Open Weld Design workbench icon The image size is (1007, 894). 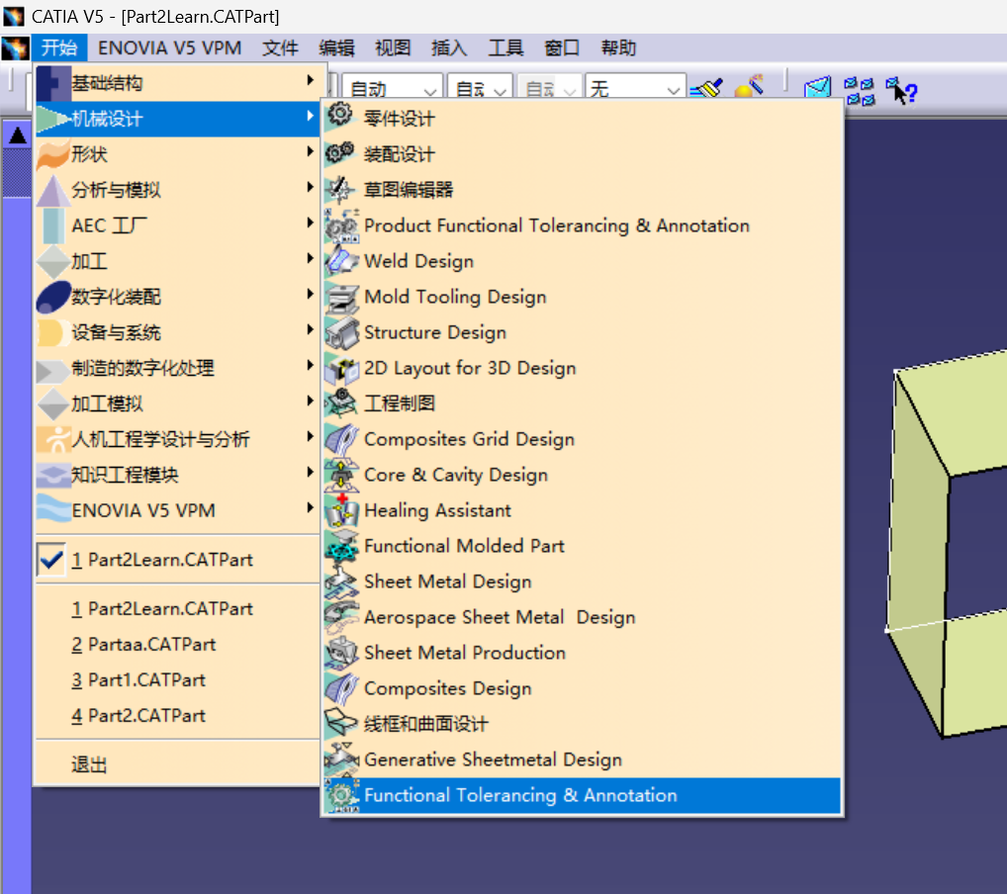[340, 260]
